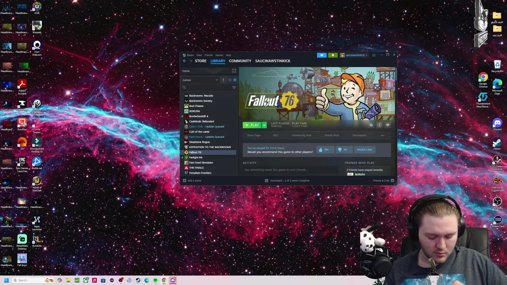Open Steam Big Picture mode icon
507x285 pixels.
374,55
